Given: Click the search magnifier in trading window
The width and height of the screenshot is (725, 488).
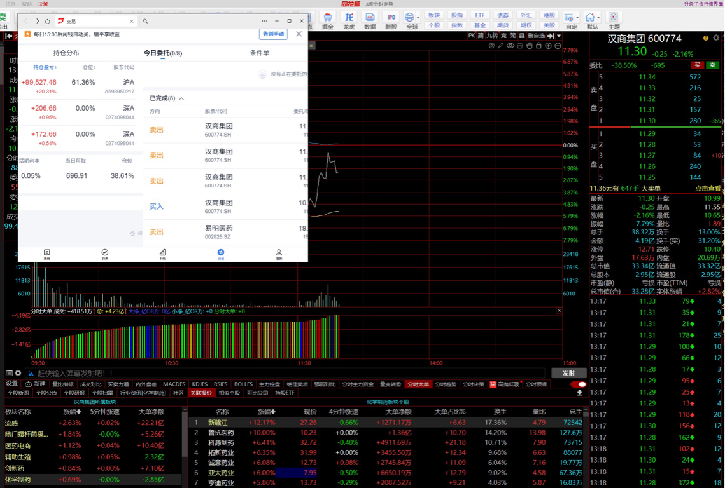Looking at the screenshot, I should pos(145,21).
